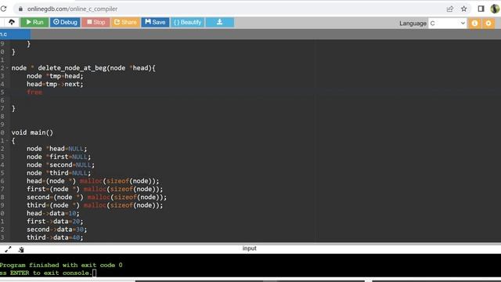This screenshot has height=282, width=501.
Task: Save the current code
Action: coord(155,22)
